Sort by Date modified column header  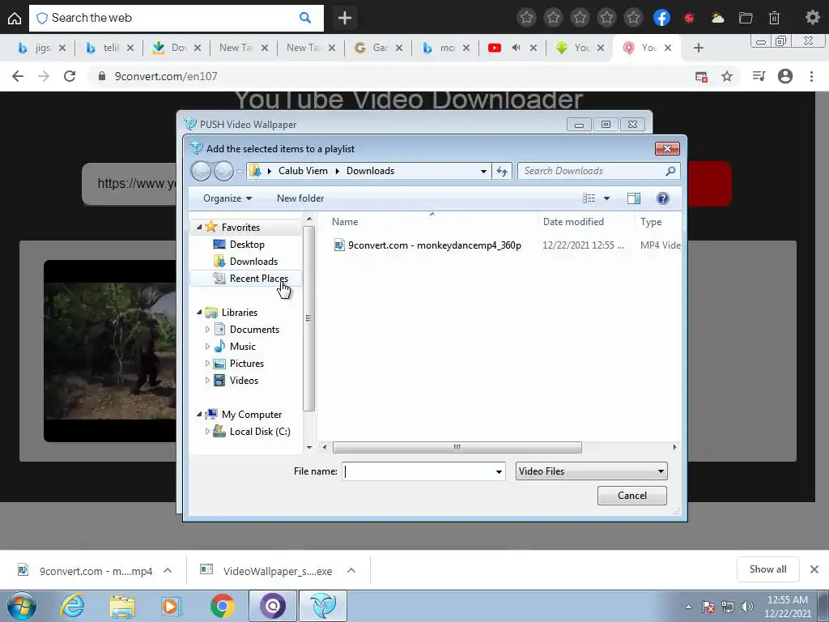[x=573, y=222]
